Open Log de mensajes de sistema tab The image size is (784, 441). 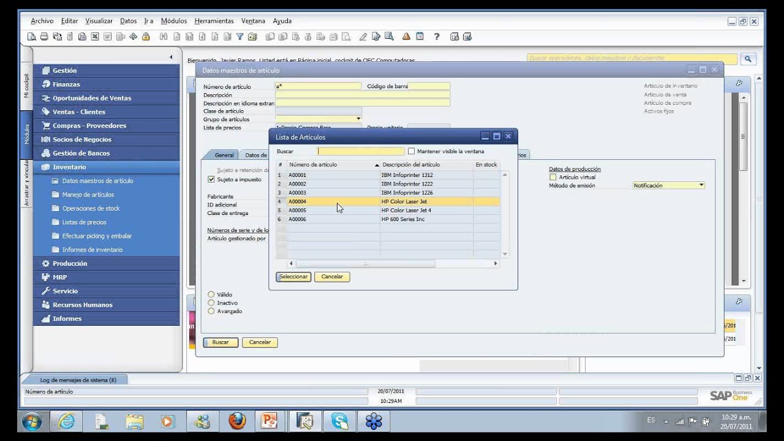pyautogui.click(x=78, y=380)
